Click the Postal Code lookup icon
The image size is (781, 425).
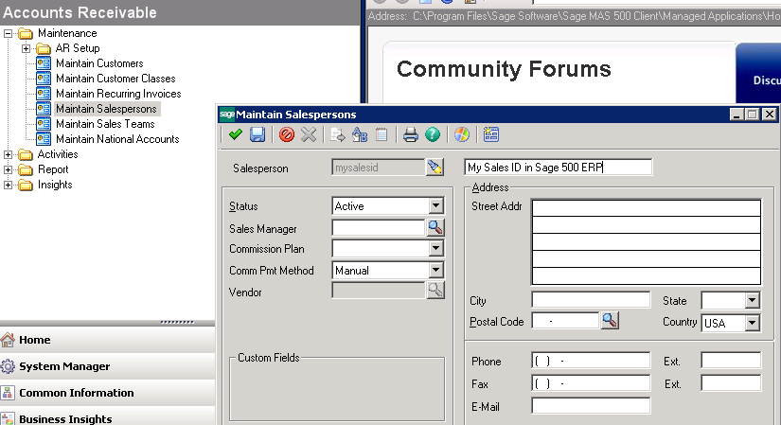(610, 321)
